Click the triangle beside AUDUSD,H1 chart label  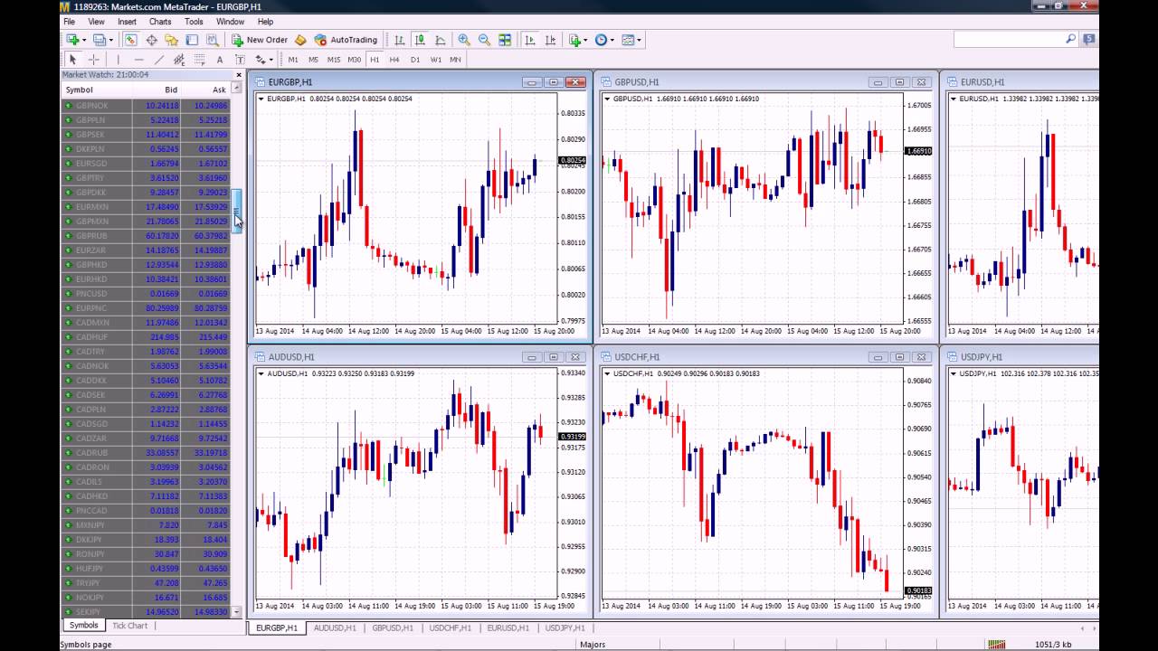(x=261, y=373)
